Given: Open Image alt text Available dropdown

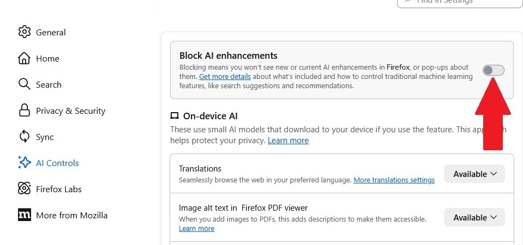Looking at the screenshot, I should click(x=474, y=217).
